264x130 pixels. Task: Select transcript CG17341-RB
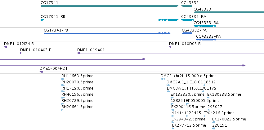coord(110,20)
